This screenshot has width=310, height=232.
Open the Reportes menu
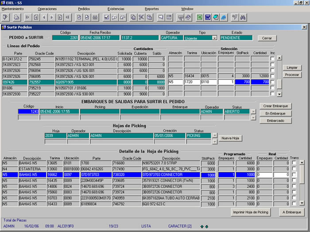point(151,9)
